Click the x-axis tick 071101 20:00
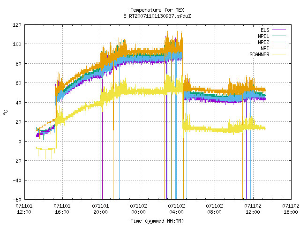300x225 pixels. click(x=100, y=209)
